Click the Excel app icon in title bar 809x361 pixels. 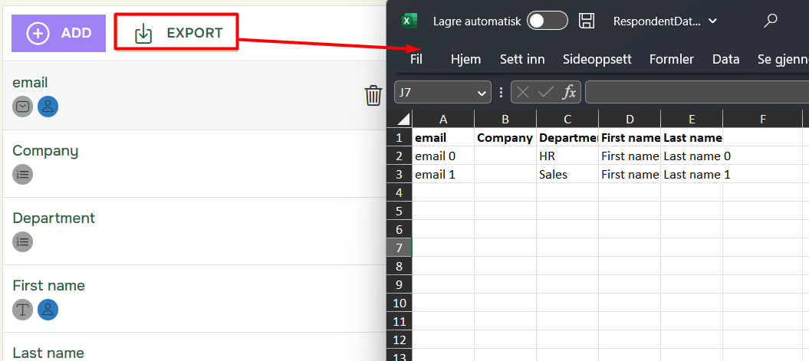tap(409, 21)
